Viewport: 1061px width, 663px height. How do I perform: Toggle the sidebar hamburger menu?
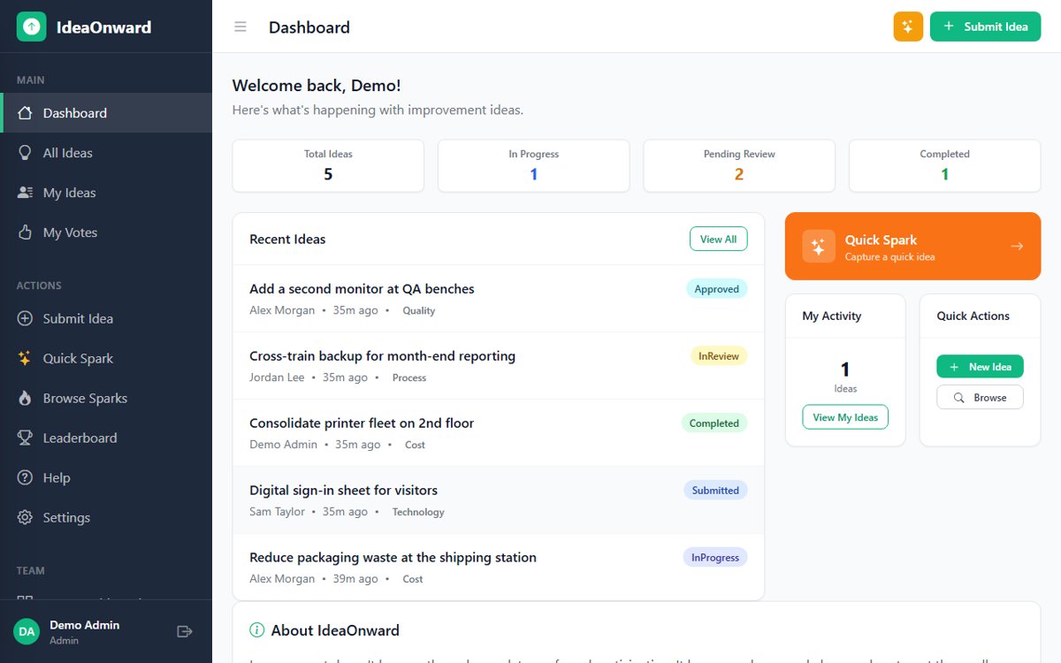(x=240, y=27)
